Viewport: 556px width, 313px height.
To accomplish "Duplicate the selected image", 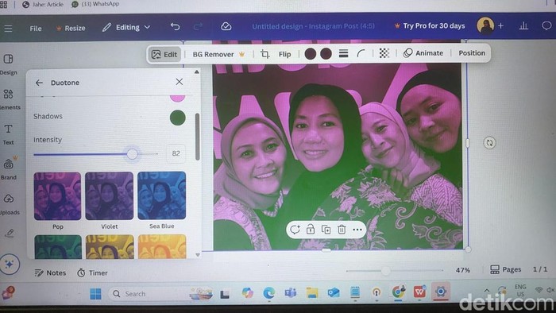I will tap(326, 230).
